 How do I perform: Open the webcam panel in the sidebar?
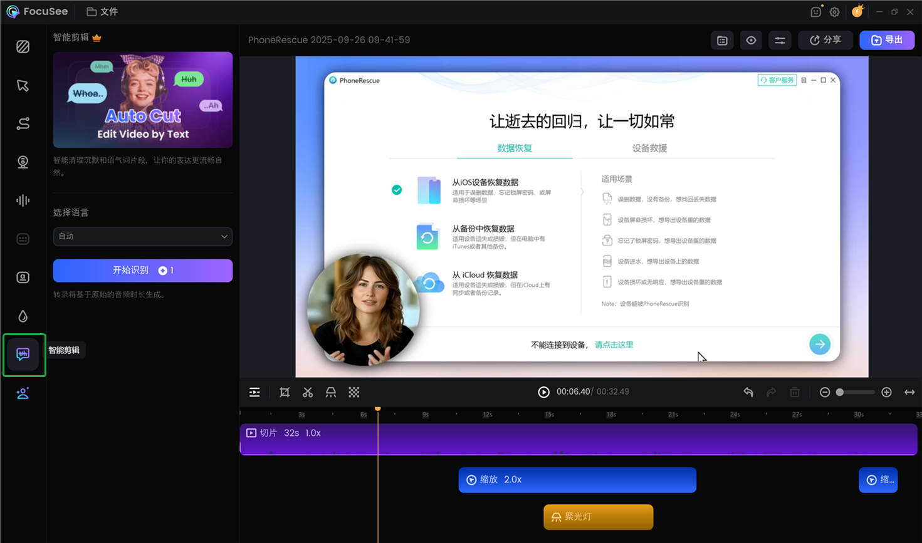coord(23,162)
